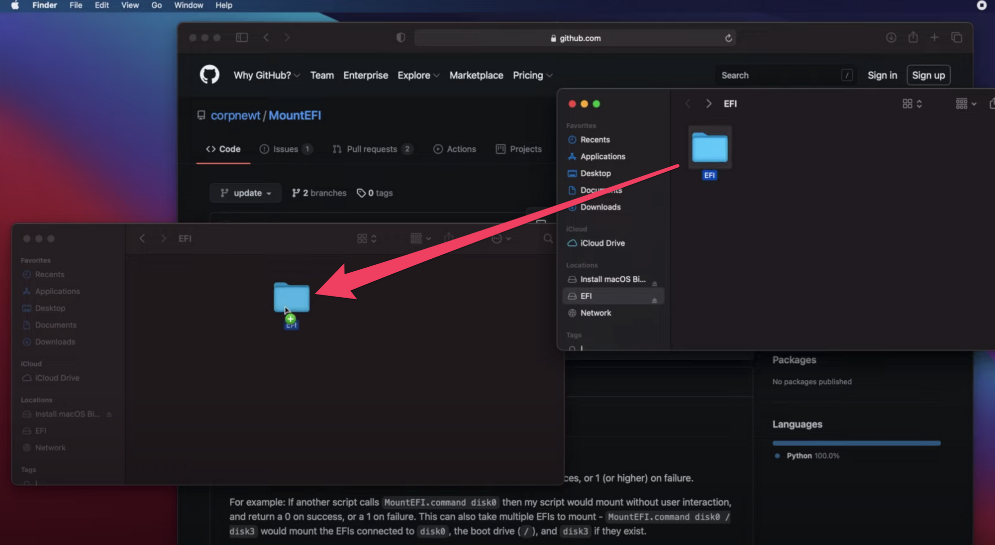
Task: Open a new Safari tab with plus
Action: [x=935, y=38]
